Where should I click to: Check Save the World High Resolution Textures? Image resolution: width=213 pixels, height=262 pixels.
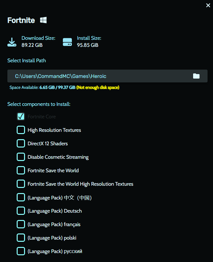pyautogui.click(x=21, y=184)
